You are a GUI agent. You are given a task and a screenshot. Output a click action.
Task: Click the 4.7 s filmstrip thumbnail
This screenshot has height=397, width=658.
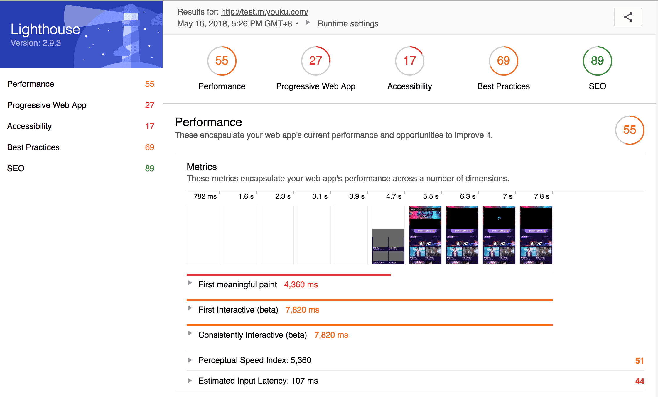[x=388, y=235]
